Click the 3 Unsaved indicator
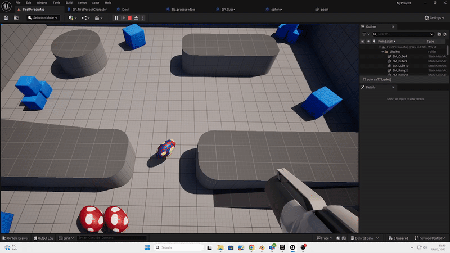The width and height of the screenshot is (450, 253). pos(398,238)
